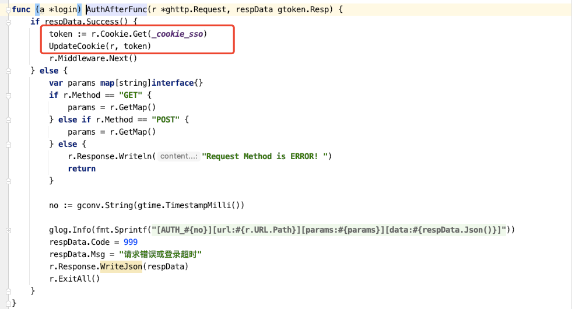This screenshot has height=309, width=572.
Task: Click the 'UpdateCookie(r, token)' call
Action: pos(100,46)
